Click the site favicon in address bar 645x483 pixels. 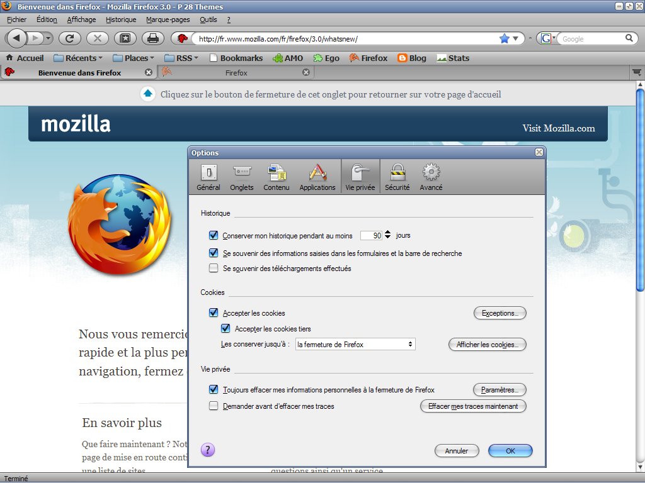click(182, 38)
